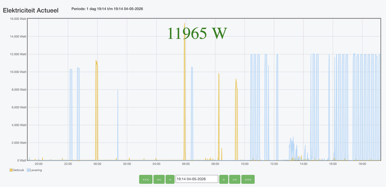Click the 02:00 time axis label
This screenshot has width=386, height=187.
[x=127, y=164]
